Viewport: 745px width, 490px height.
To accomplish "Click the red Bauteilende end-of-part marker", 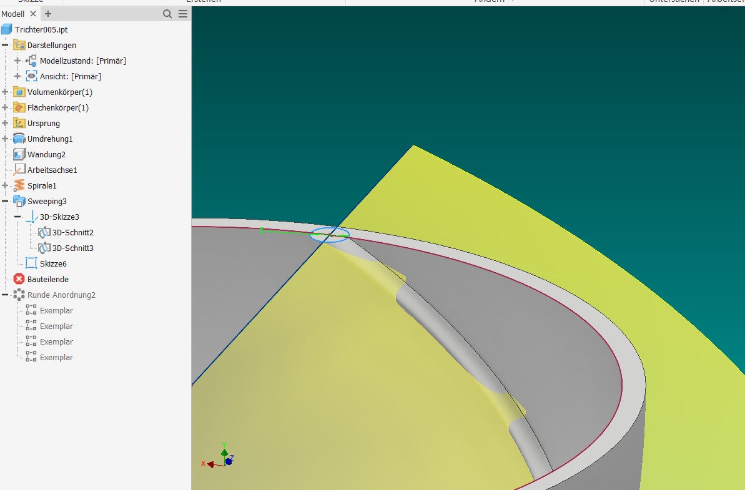I will pyautogui.click(x=19, y=279).
